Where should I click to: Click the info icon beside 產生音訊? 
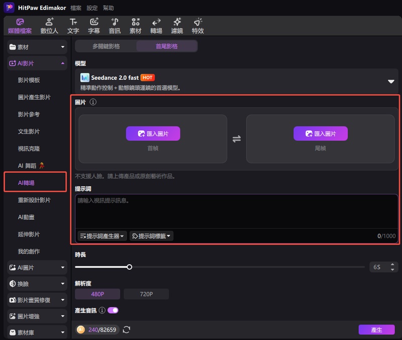click(x=102, y=310)
